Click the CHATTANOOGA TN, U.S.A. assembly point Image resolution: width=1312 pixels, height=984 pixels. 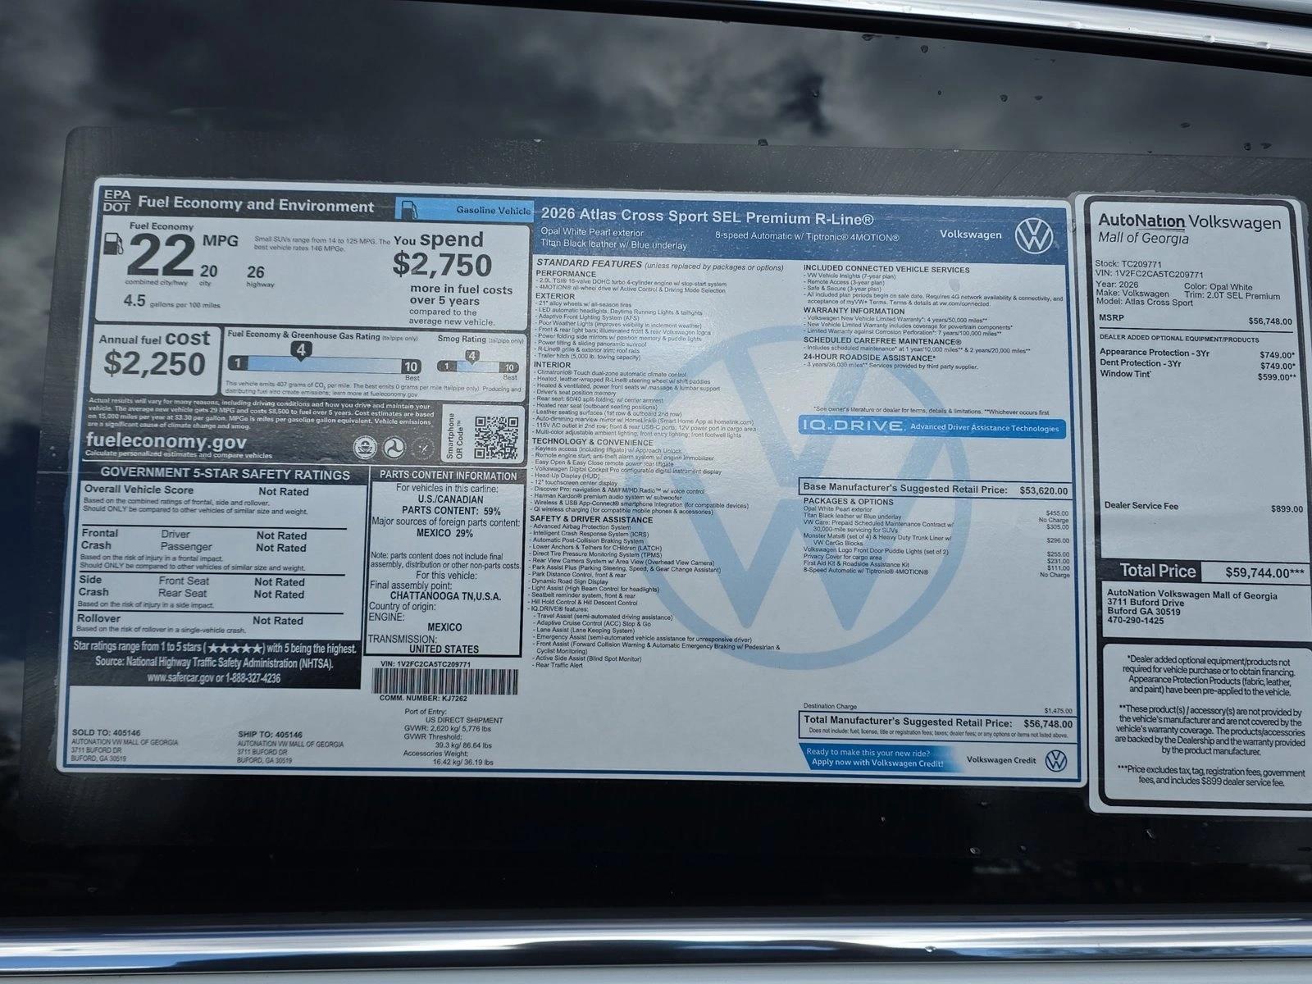(x=446, y=596)
